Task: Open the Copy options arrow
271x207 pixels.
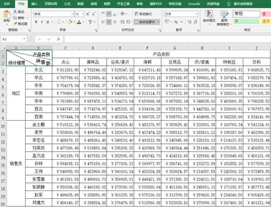Action: pos(27,18)
